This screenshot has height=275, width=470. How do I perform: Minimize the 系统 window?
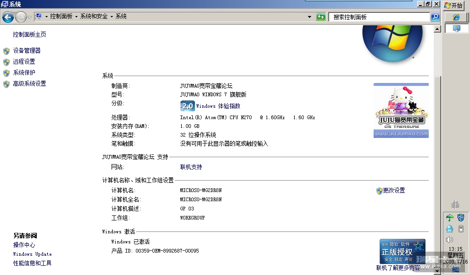coord(420,4)
